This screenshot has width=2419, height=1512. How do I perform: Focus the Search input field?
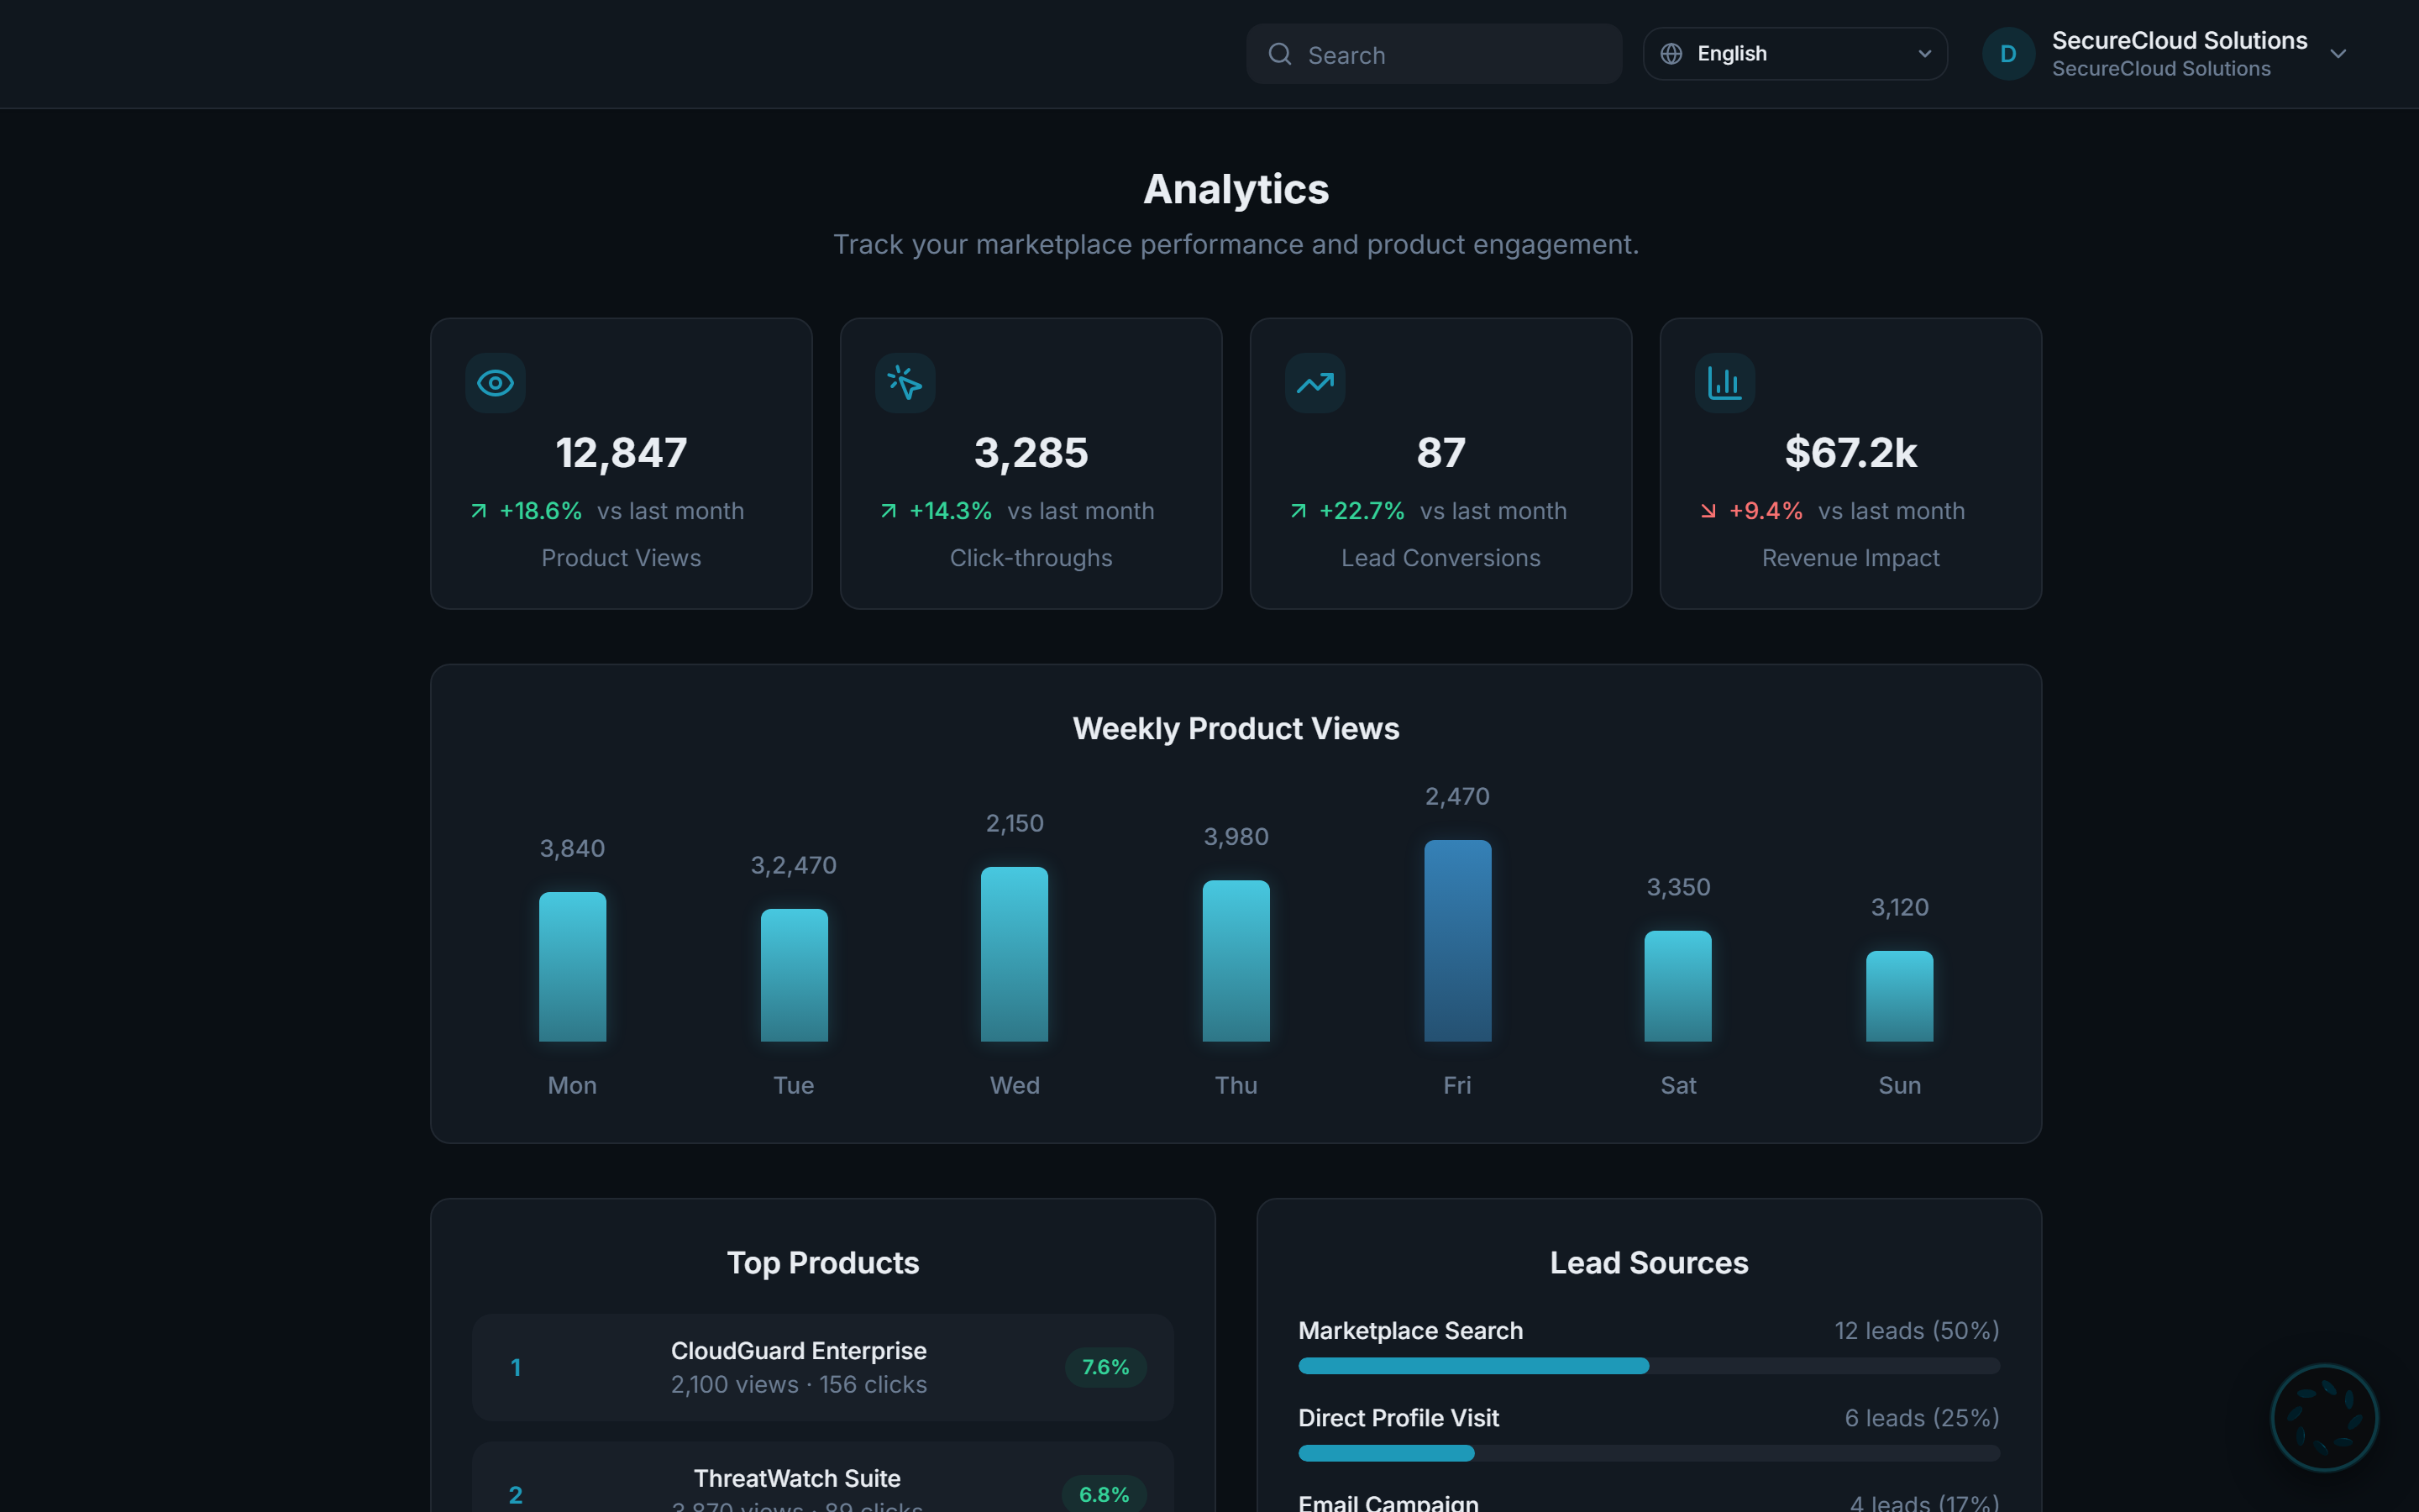coord(1434,54)
